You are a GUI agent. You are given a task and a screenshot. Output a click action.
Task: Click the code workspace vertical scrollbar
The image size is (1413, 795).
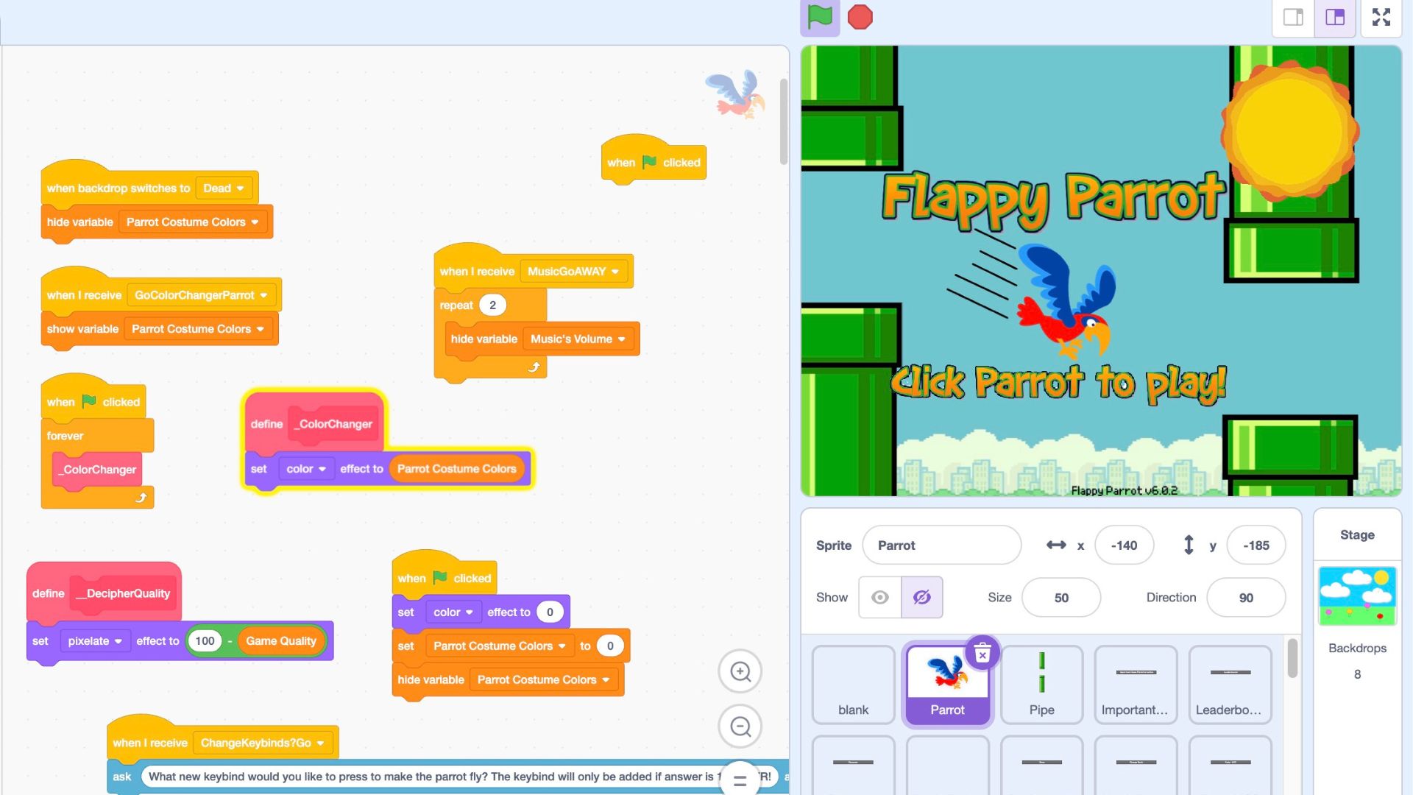[784, 121]
